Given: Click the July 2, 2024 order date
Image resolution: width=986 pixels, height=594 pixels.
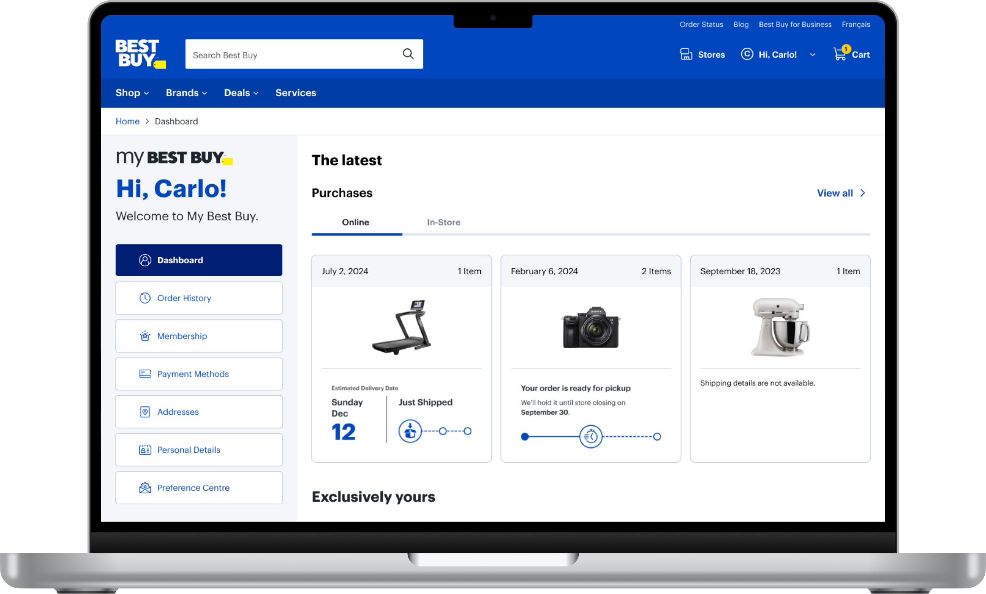Looking at the screenshot, I should point(345,271).
